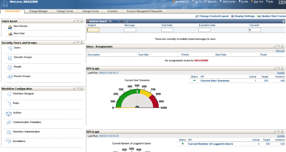The height and width of the screenshot is (152, 286).
Task: Edit the Workflow Configuration portlet
Action: (x=74, y=89)
